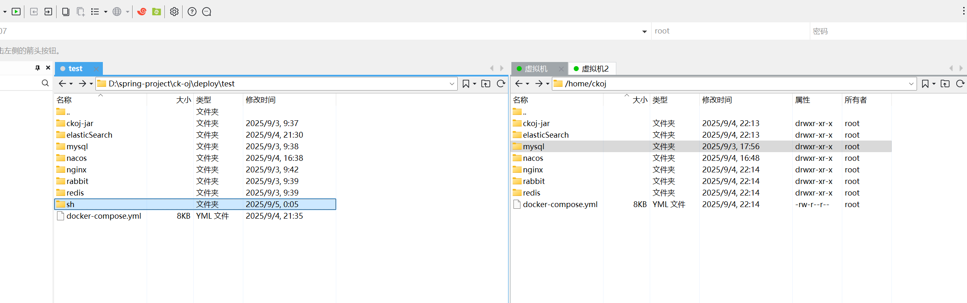Click the duplicate-with-plus toolbar icon

coord(81,12)
